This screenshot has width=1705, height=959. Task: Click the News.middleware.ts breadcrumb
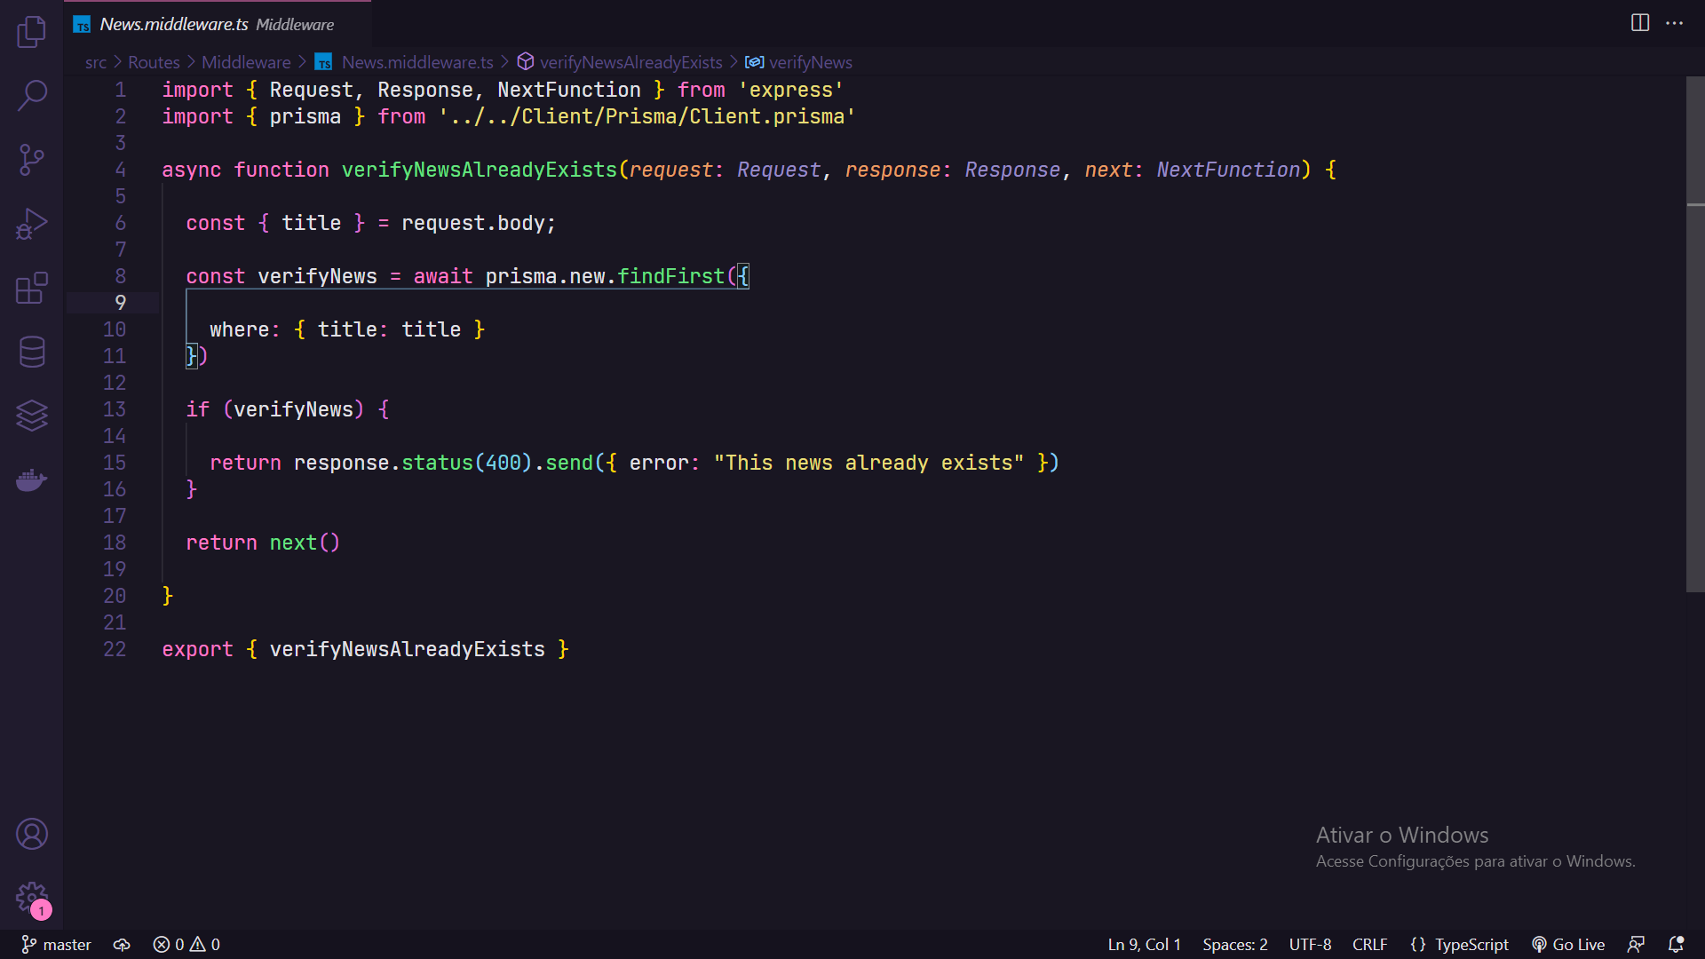405,62
